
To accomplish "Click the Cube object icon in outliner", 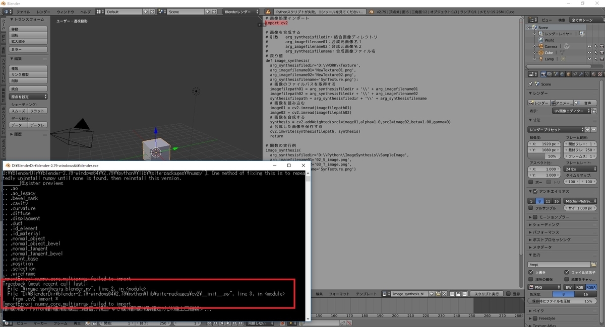I will click(540, 52).
